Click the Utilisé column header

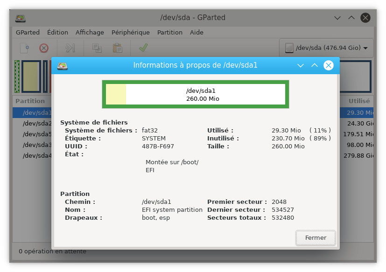point(359,101)
